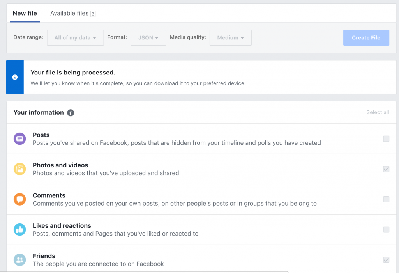Click the blue thumbs-up Likes and reactions icon
This screenshot has height=273, width=399.
pyautogui.click(x=19, y=229)
